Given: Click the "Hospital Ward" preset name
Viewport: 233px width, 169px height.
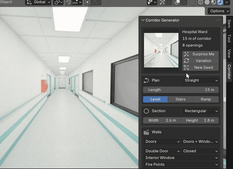Looking at the screenshot, I should 195,32.
